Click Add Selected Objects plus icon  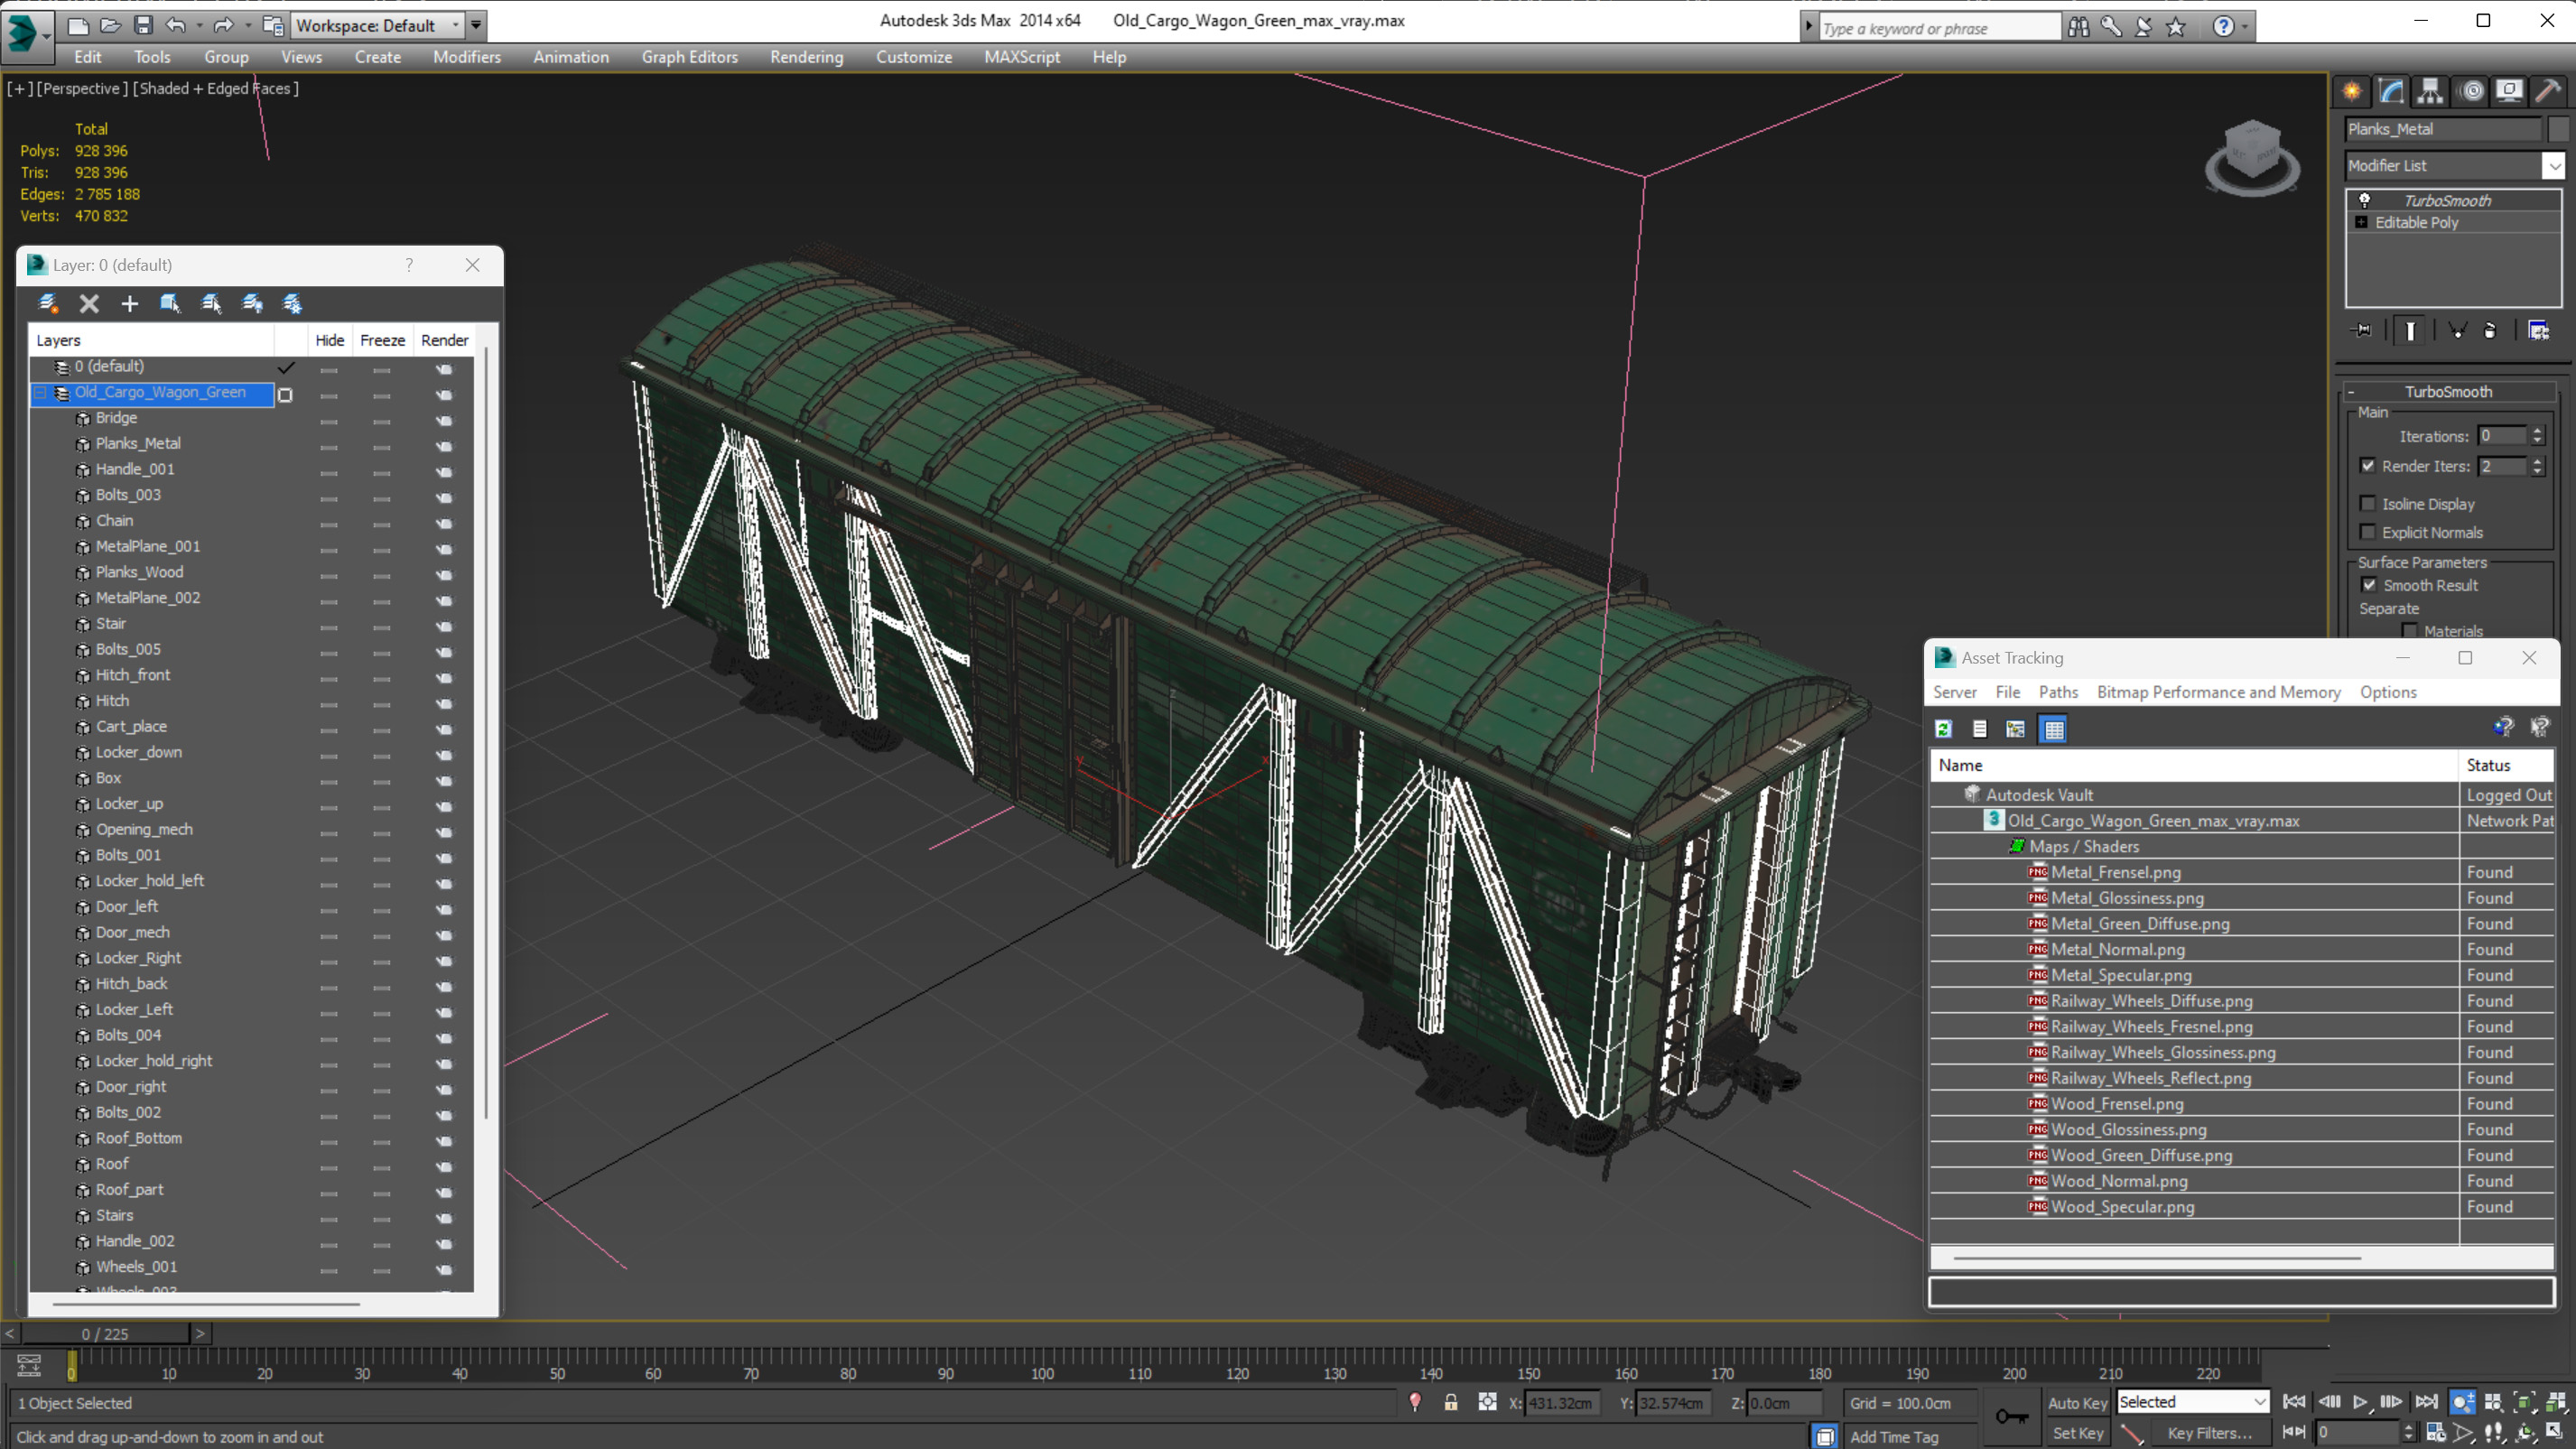(129, 303)
